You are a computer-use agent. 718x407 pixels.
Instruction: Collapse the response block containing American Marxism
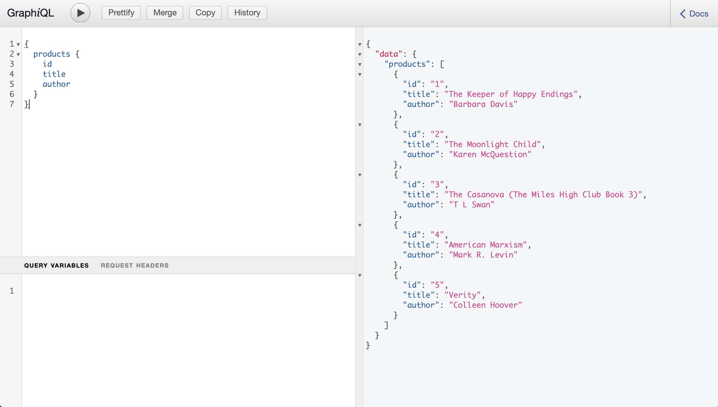coord(360,225)
